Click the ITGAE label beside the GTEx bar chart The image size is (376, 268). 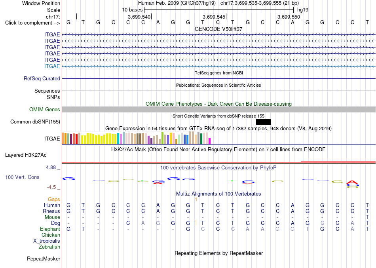point(52,139)
